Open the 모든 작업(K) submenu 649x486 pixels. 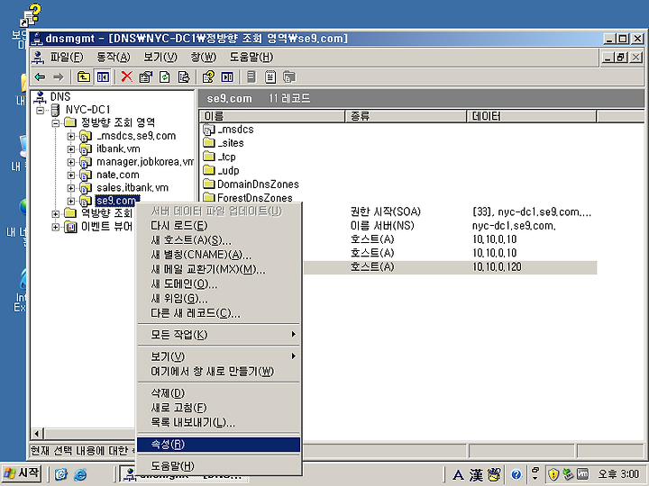click(218, 334)
